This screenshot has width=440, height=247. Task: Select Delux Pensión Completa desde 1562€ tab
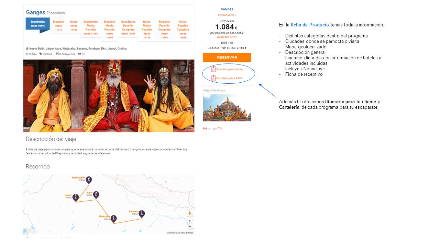pos(183,30)
